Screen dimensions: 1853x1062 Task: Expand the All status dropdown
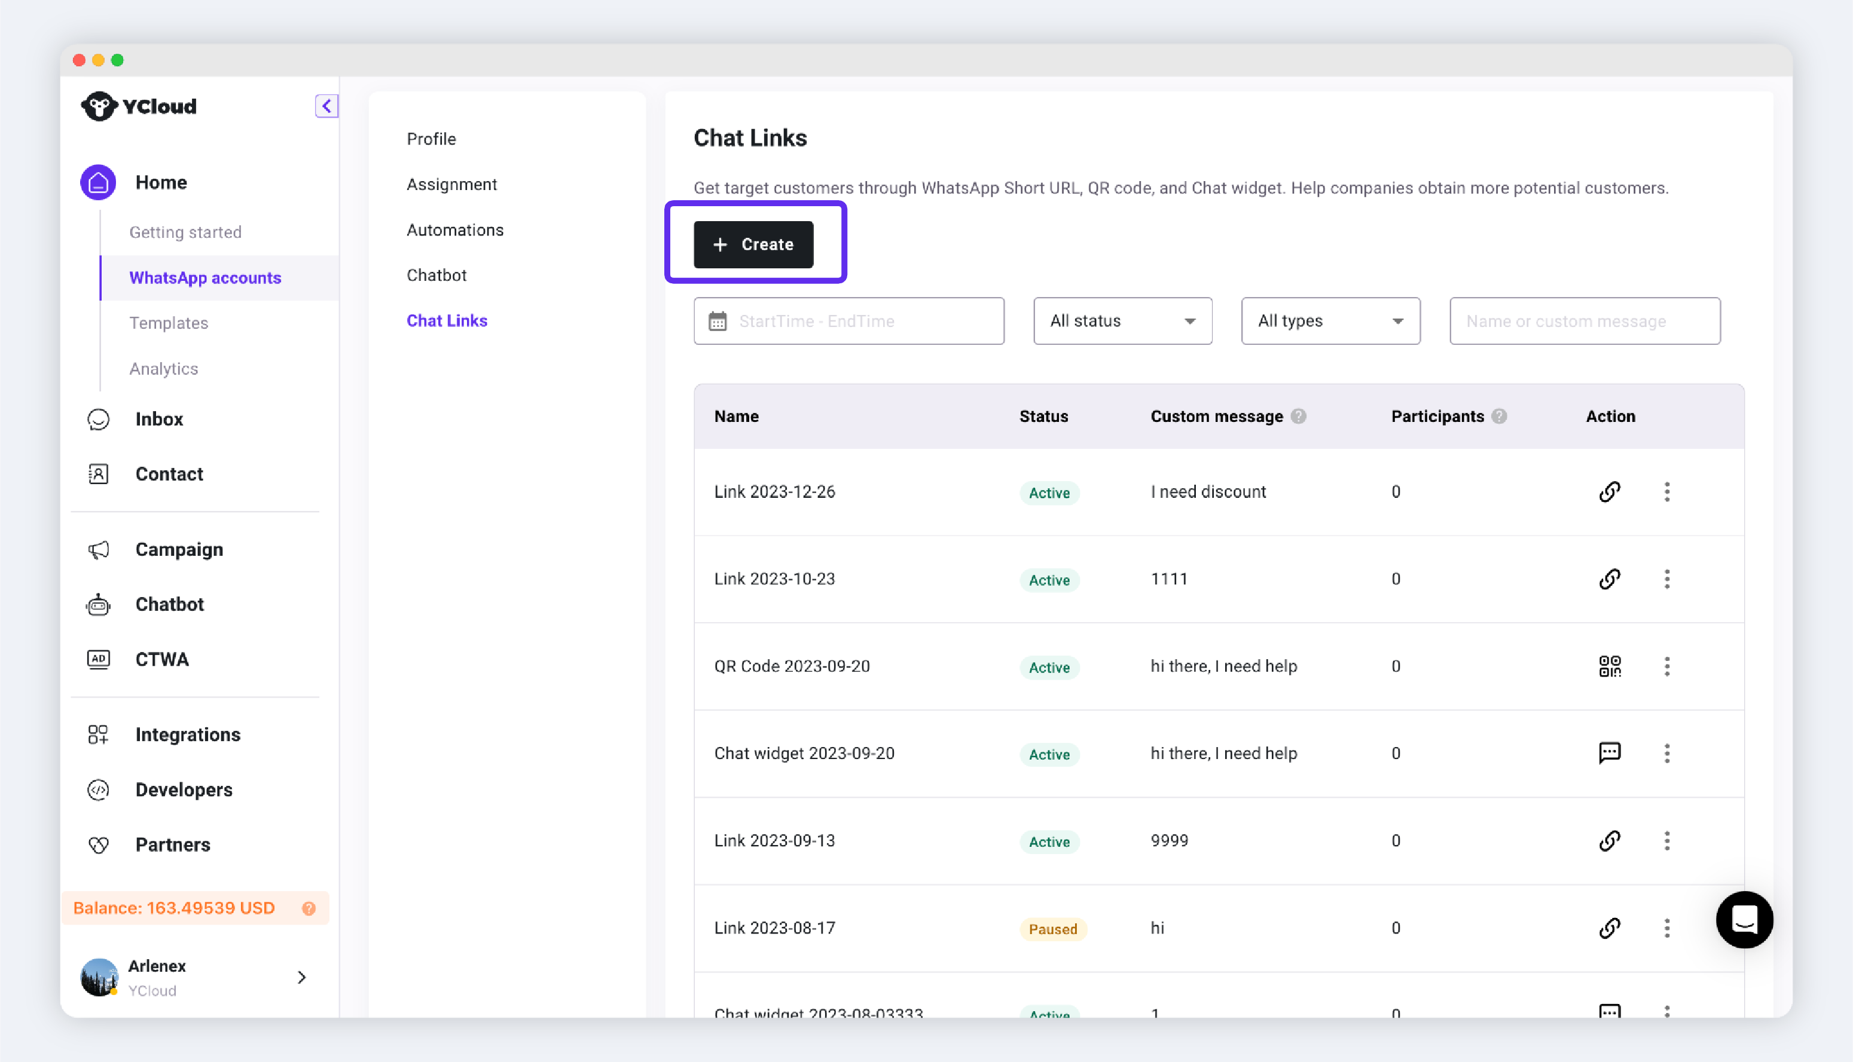[x=1122, y=321]
